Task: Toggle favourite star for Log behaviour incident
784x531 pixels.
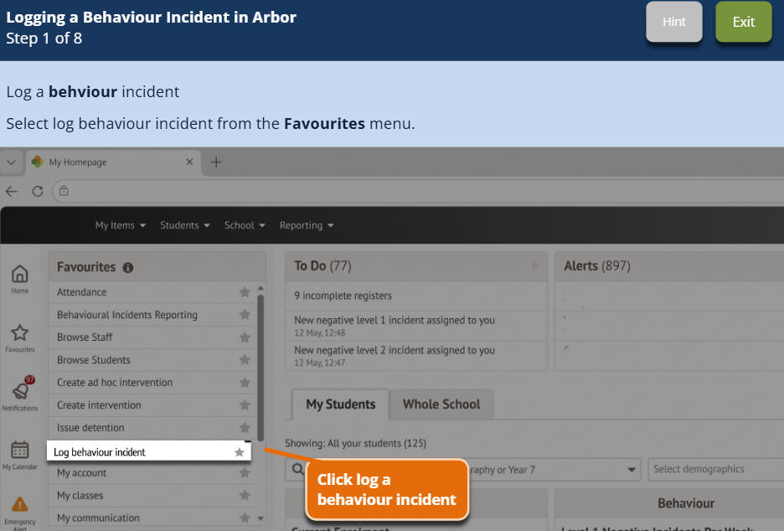Action: (x=240, y=452)
